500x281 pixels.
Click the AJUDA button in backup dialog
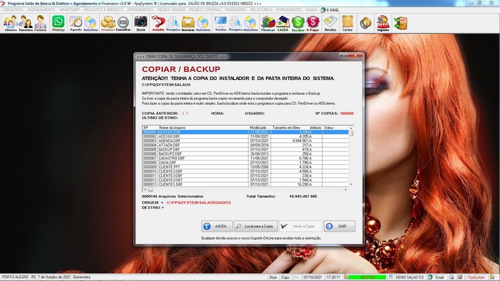217,226
